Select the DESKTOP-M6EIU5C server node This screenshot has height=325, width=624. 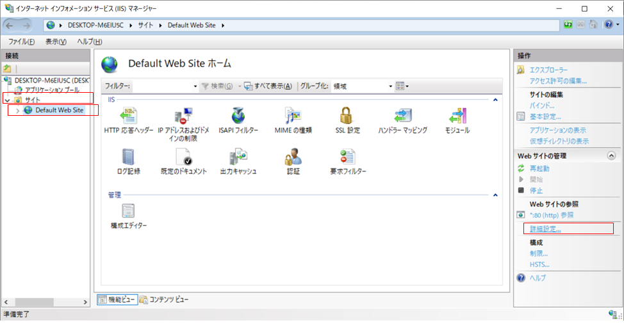(x=52, y=80)
